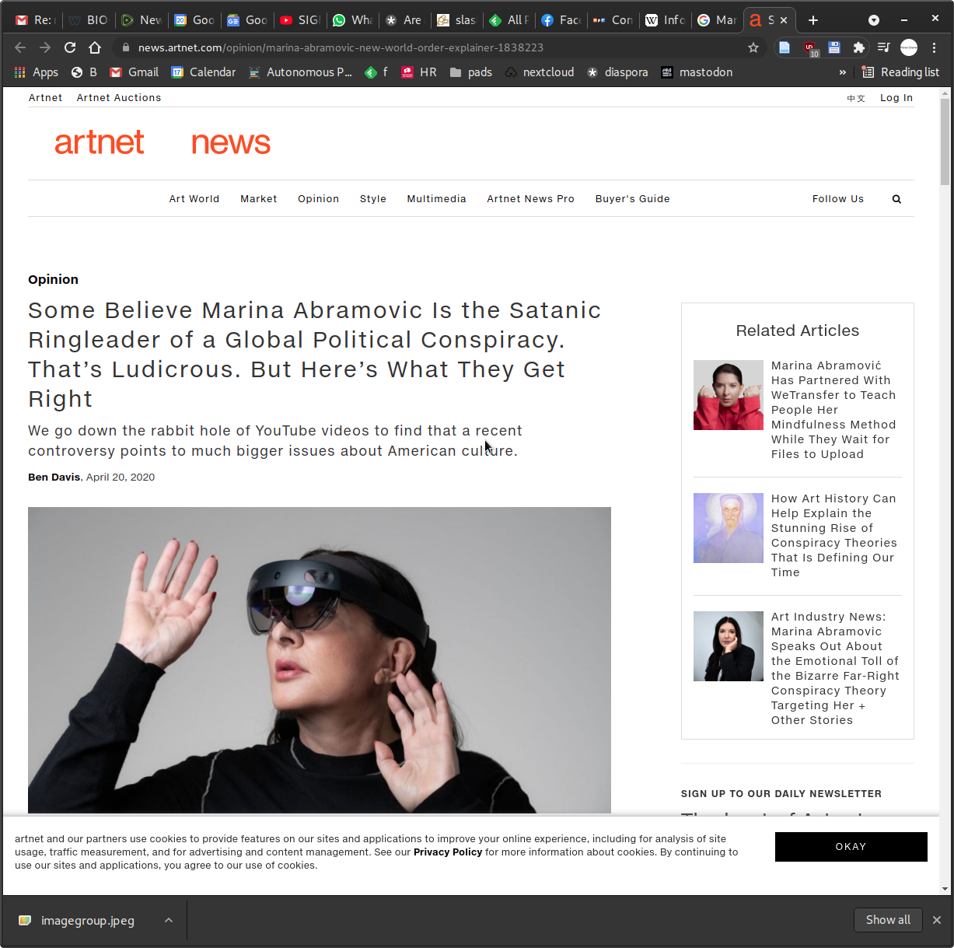The height and width of the screenshot is (948, 954).
Task: Switch to the WhatsApp browser tab
Action: 352,20
